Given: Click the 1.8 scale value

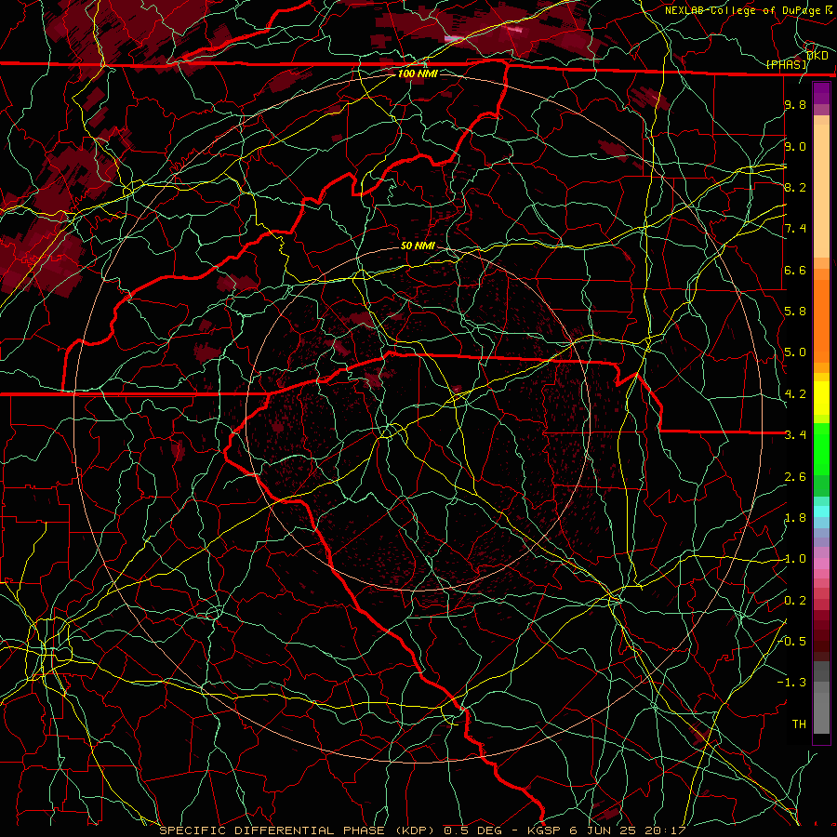Looking at the screenshot, I should (795, 518).
